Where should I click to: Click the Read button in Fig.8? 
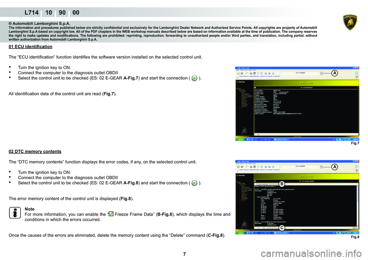pyautogui.click(x=258, y=228)
